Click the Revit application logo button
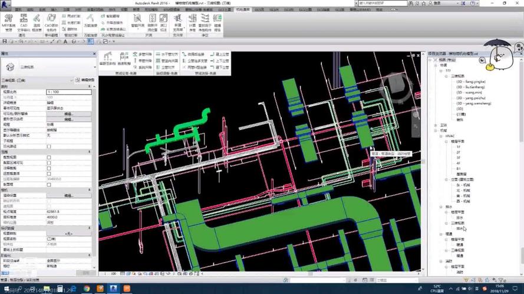This screenshot has height=294, width=524. [6, 4]
